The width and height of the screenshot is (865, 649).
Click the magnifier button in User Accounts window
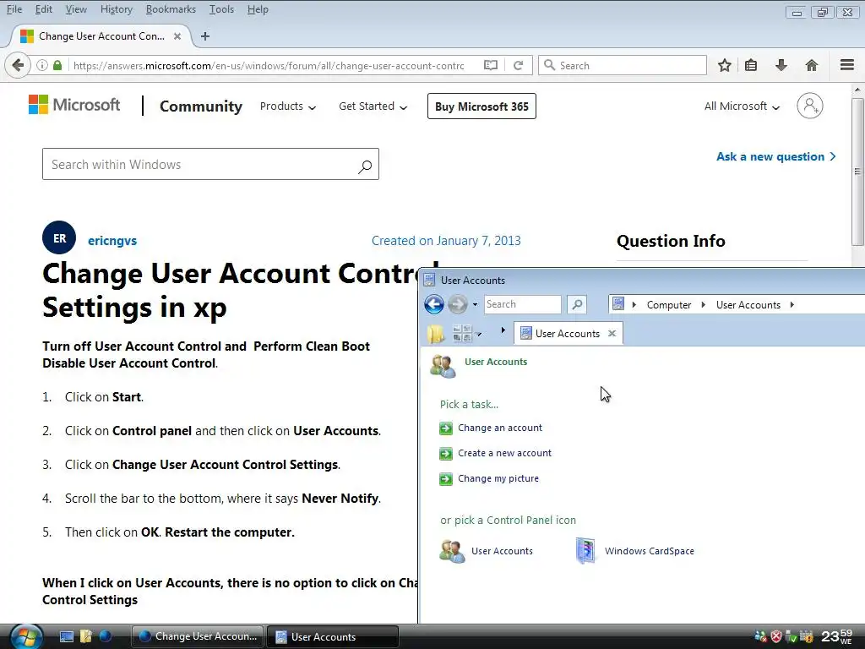pyautogui.click(x=576, y=304)
